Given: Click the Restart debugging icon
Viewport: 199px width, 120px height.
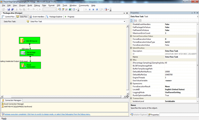Looking at the screenshot, I should pos(97,9).
